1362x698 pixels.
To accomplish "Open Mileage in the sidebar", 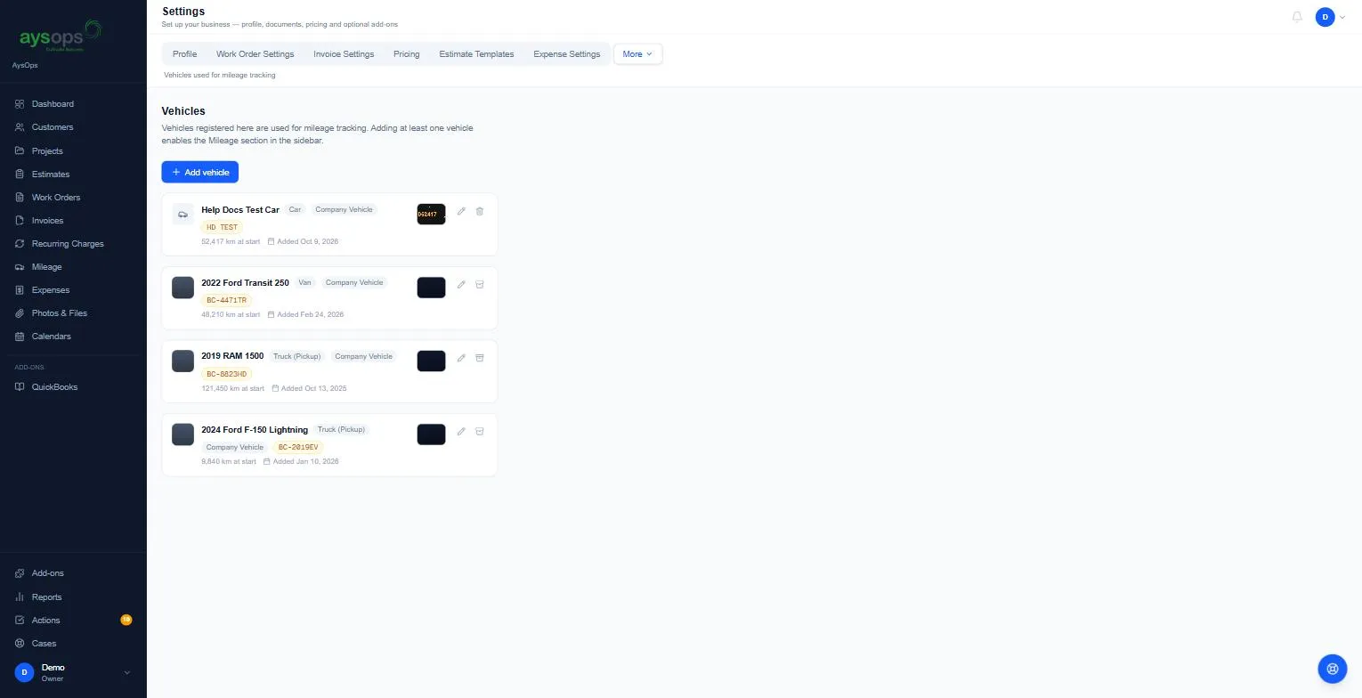I will [x=73, y=267].
